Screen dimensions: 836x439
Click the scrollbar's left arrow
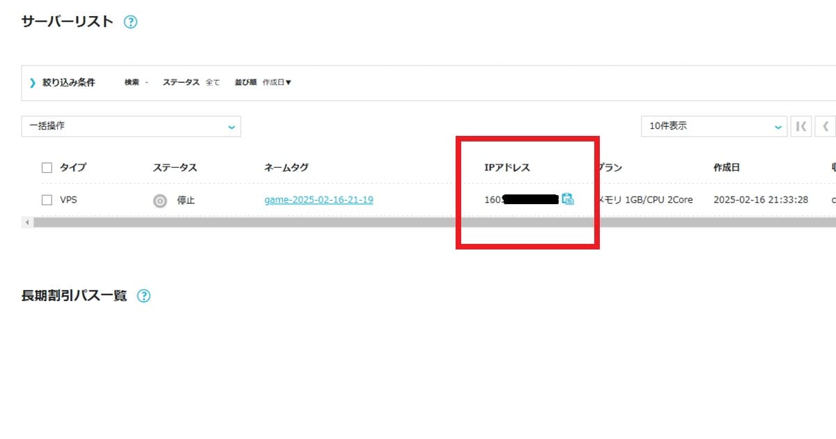pyautogui.click(x=27, y=222)
